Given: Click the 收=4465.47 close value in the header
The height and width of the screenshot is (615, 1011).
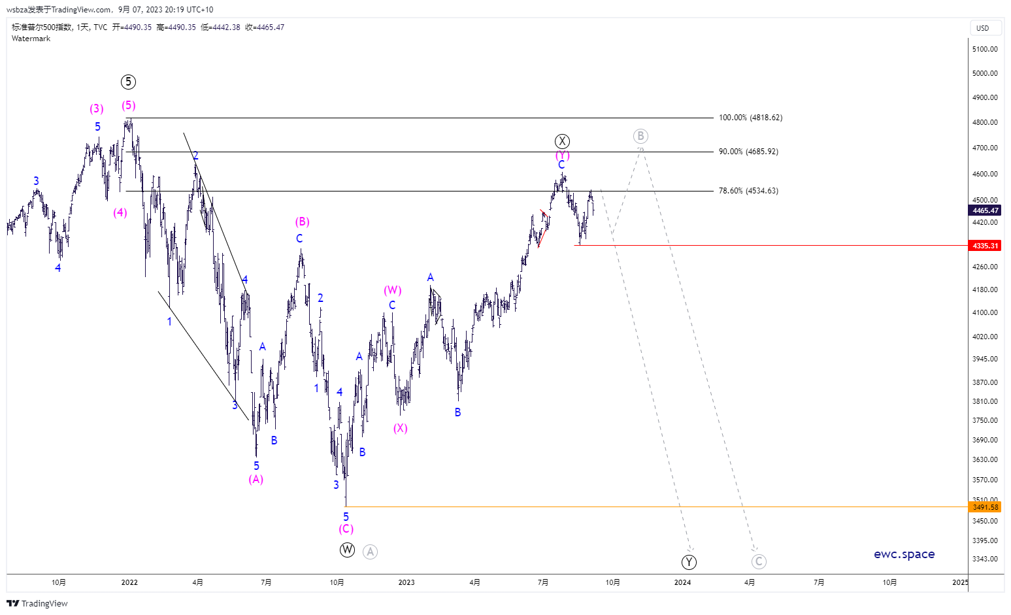Looking at the screenshot, I should coord(265,27).
